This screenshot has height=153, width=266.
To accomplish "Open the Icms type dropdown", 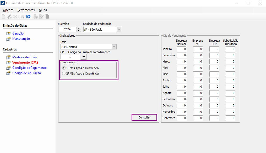I will pos(114,47).
